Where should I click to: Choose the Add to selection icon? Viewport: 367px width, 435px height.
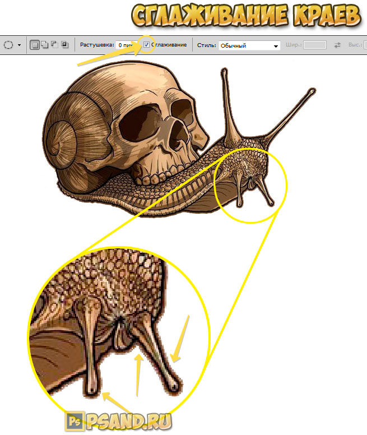coord(44,45)
